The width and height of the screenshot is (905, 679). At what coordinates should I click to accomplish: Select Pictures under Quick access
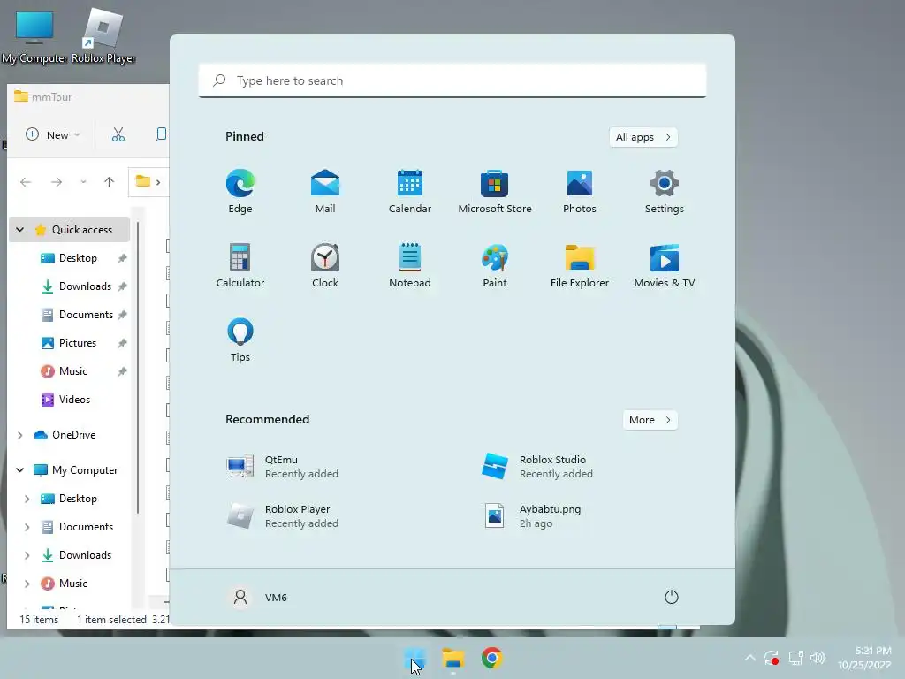[78, 343]
